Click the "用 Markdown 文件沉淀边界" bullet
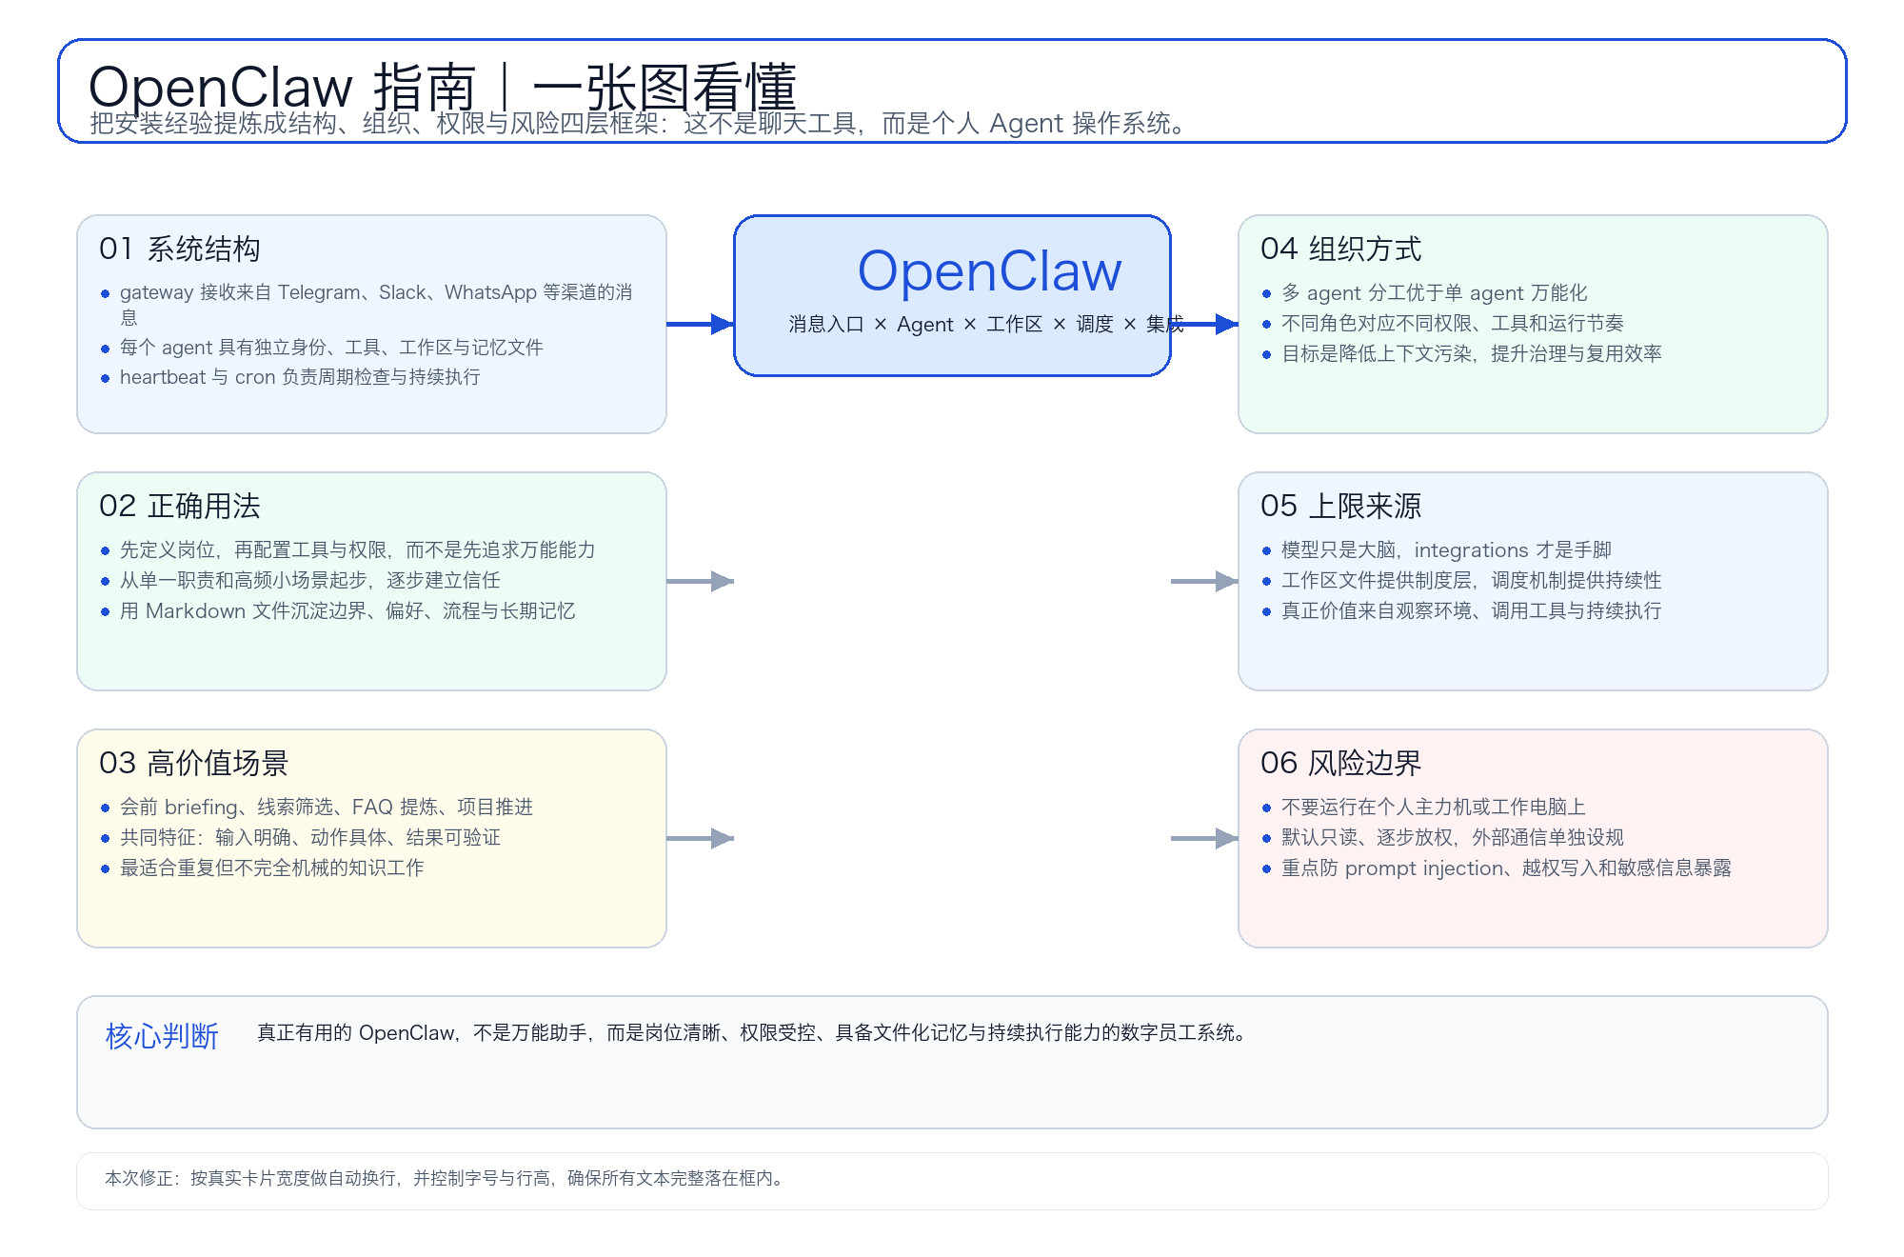1904x1257 pixels. click(x=347, y=611)
